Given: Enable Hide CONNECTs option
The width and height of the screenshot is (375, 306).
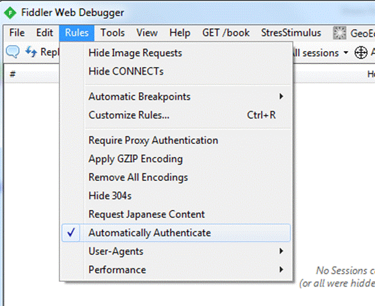Looking at the screenshot, I should coord(176,71).
